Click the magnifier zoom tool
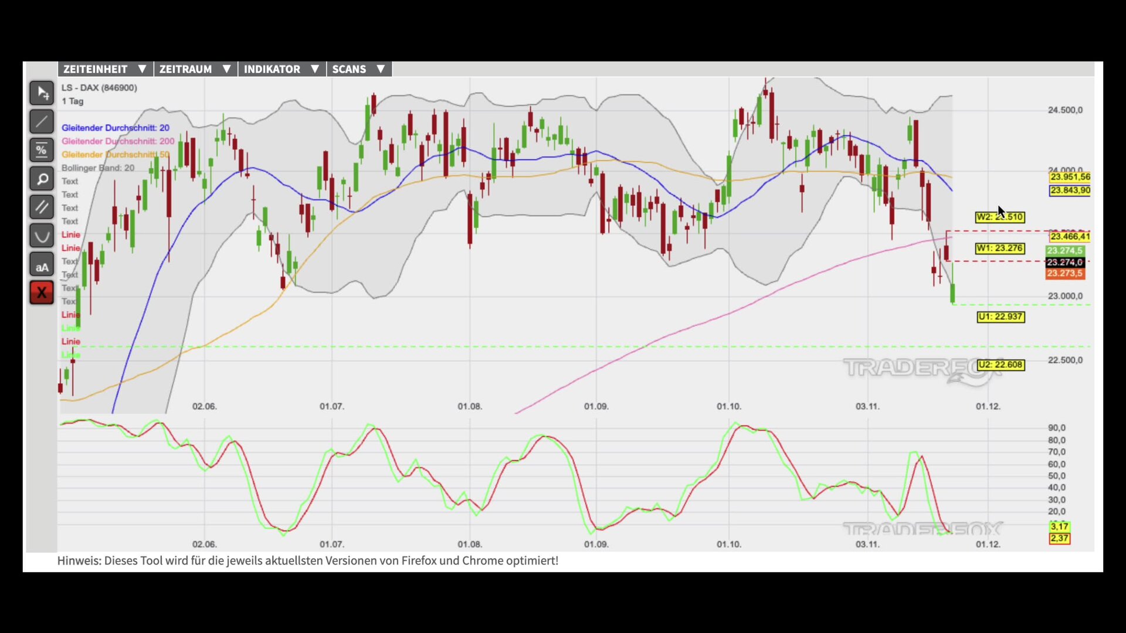The image size is (1126, 633). 42,179
